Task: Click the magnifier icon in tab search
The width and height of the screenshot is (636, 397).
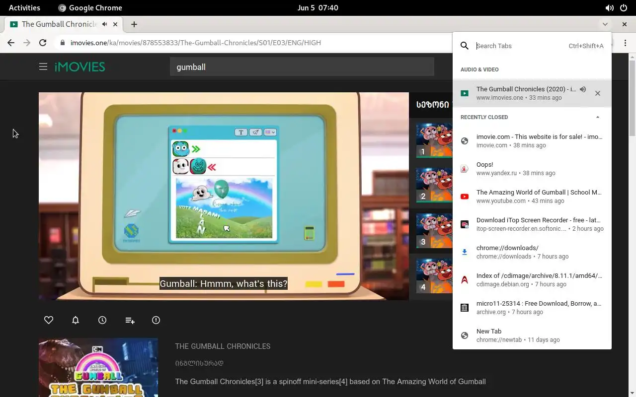Action: coord(465,46)
